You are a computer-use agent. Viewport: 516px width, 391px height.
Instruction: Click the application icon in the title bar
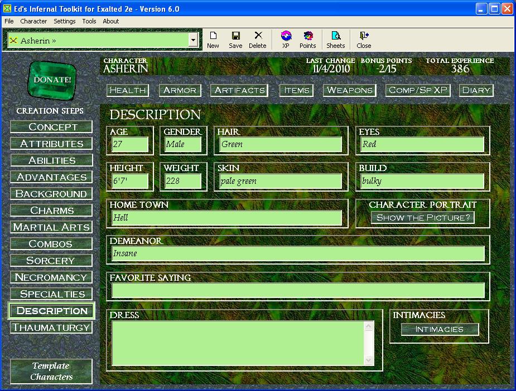(7, 8)
